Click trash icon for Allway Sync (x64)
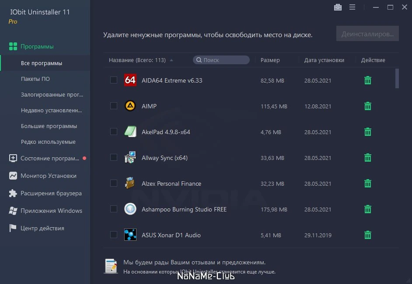412x284 pixels. [x=367, y=157]
